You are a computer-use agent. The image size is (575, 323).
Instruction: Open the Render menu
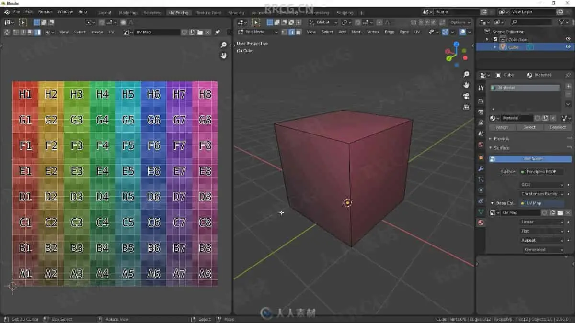pyautogui.click(x=45, y=11)
